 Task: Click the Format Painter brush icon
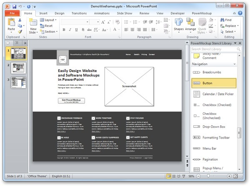pos(20,32)
